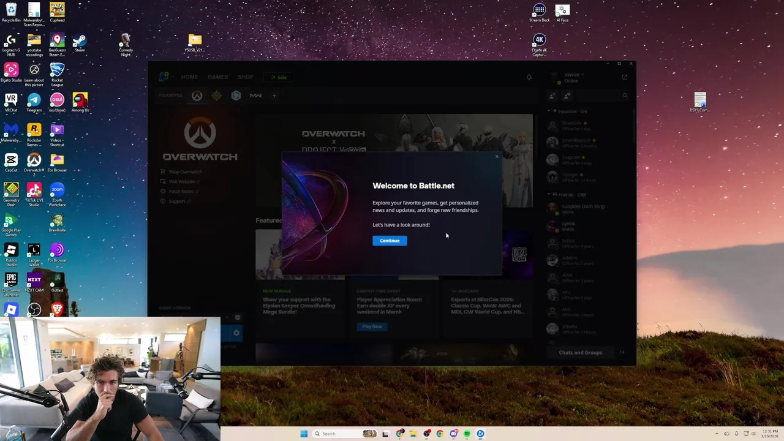Close the Welcome to Battle.net dialog
Viewport: 784px width, 441px height.
(x=497, y=157)
